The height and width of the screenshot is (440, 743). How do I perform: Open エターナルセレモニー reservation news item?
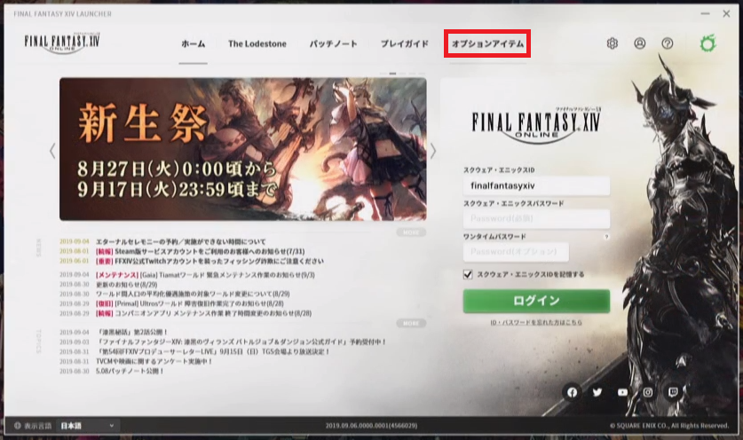pyautogui.click(x=180, y=241)
